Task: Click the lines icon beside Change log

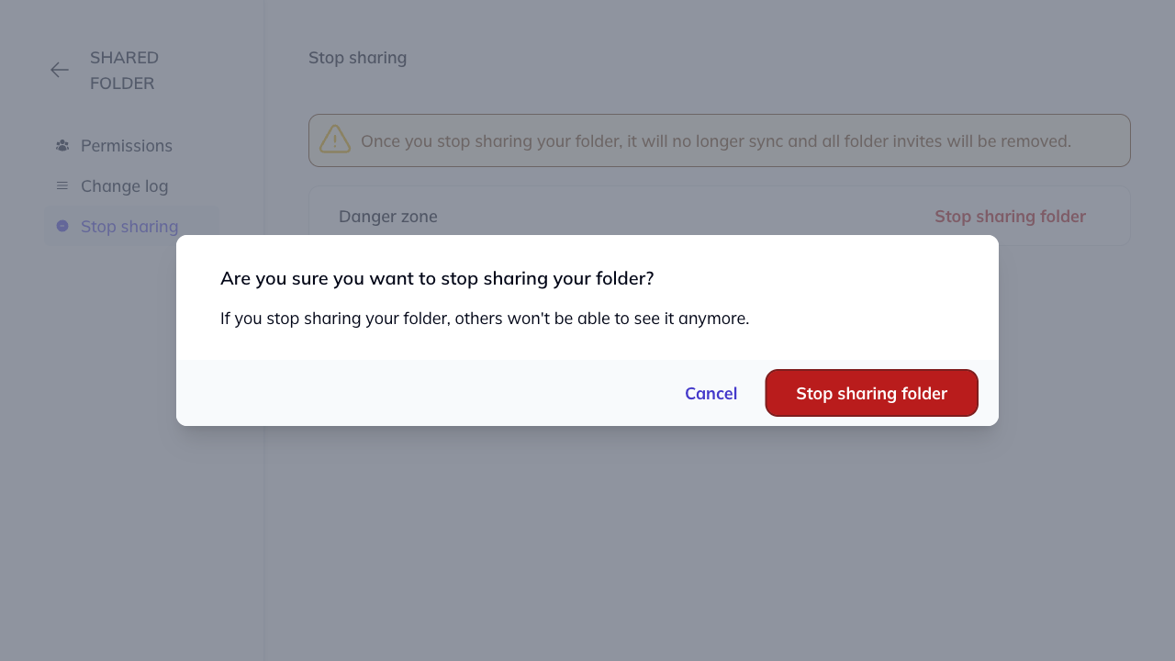Action: pos(62,185)
